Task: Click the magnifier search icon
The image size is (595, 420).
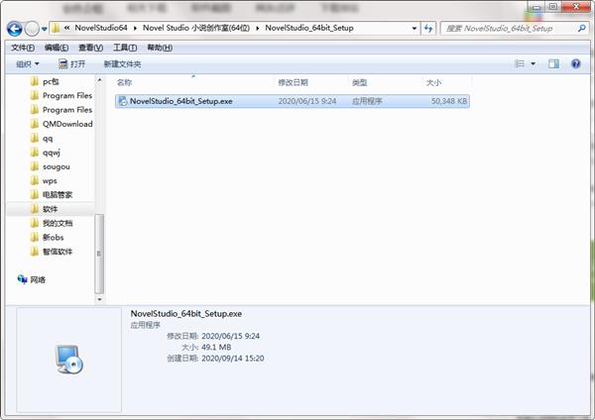Action: [x=581, y=28]
